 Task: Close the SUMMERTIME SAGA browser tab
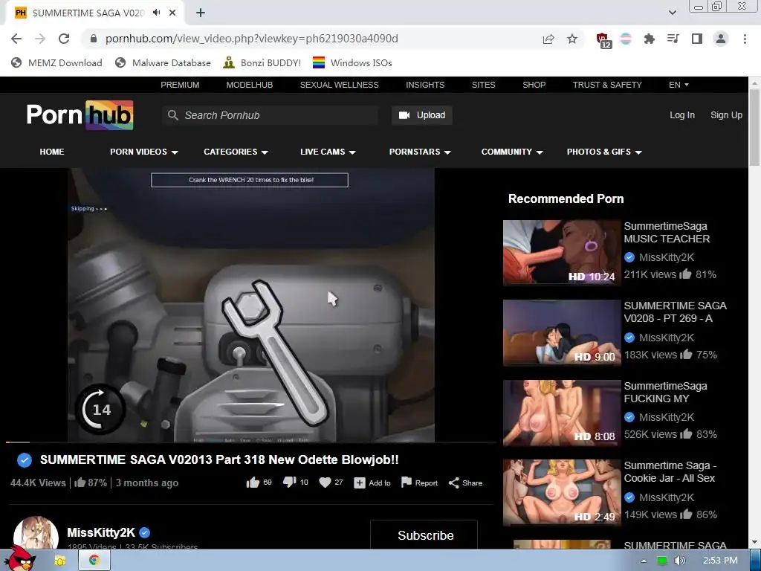(172, 13)
